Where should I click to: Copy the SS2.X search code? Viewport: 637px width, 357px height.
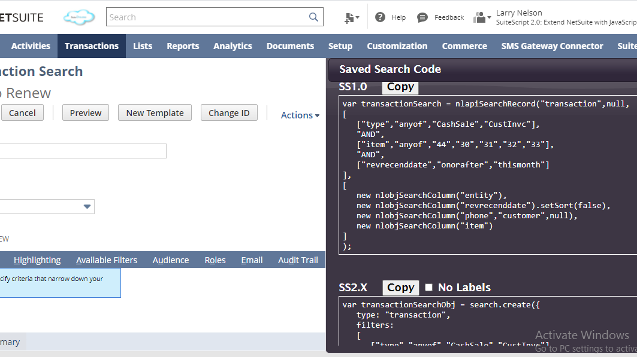[x=400, y=287]
